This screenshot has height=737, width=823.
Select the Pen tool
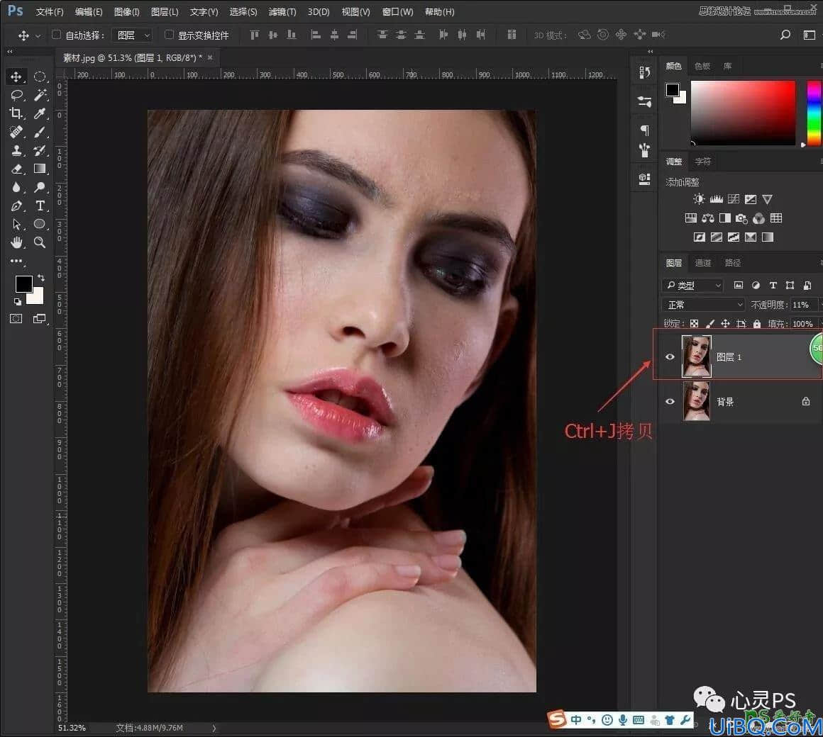pyautogui.click(x=16, y=206)
